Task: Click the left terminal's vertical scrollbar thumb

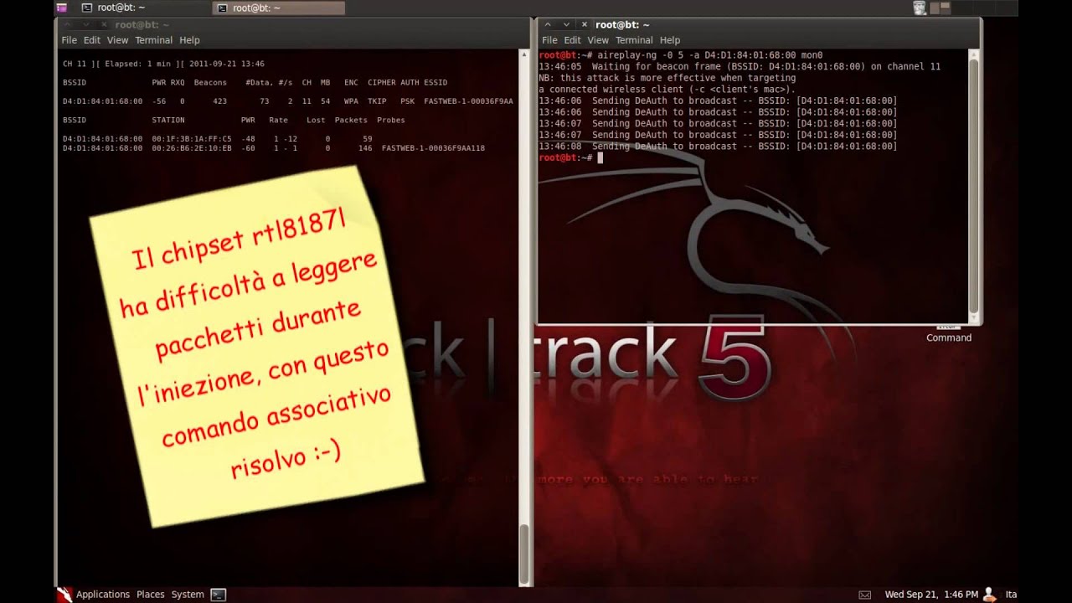Action: (524, 554)
